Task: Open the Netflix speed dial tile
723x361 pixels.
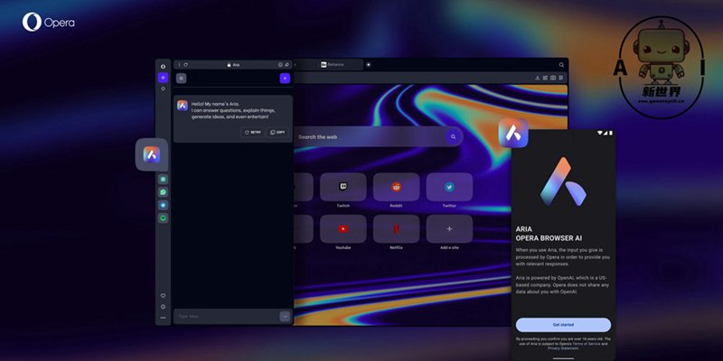Action: tap(396, 228)
